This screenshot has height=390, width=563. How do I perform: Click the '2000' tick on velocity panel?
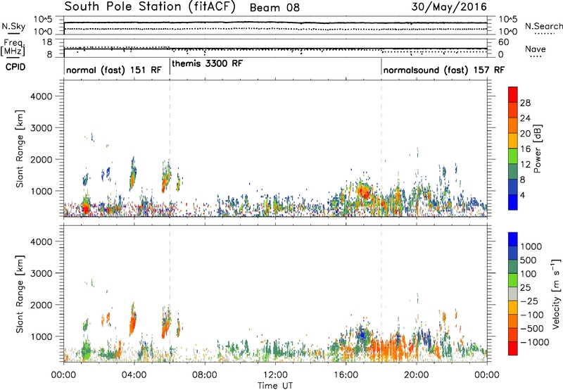tap(42, 305)
